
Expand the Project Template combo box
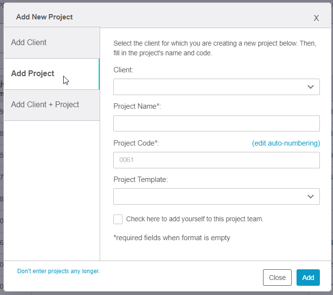209,197
